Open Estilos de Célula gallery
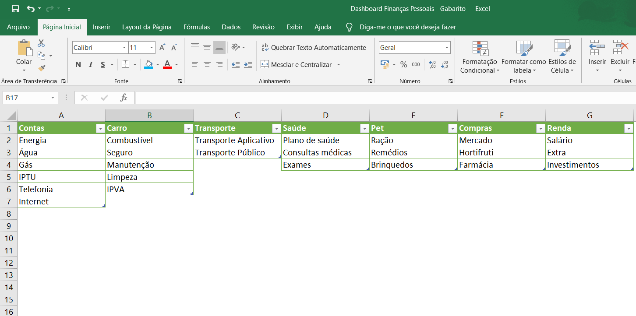The height and width of the screenshot is (316, 636). (x=562, y=57)
